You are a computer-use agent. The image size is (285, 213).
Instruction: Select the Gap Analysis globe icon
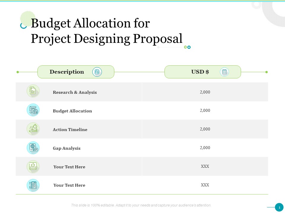(x=33, y=148)
